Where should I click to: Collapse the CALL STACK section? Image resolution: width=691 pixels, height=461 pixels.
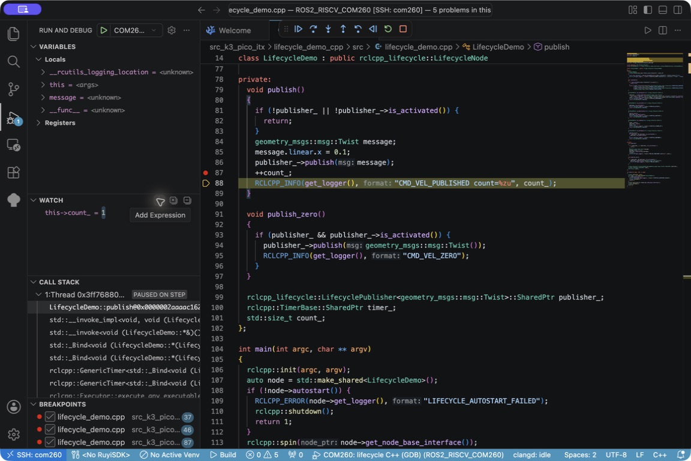point(34,282)
